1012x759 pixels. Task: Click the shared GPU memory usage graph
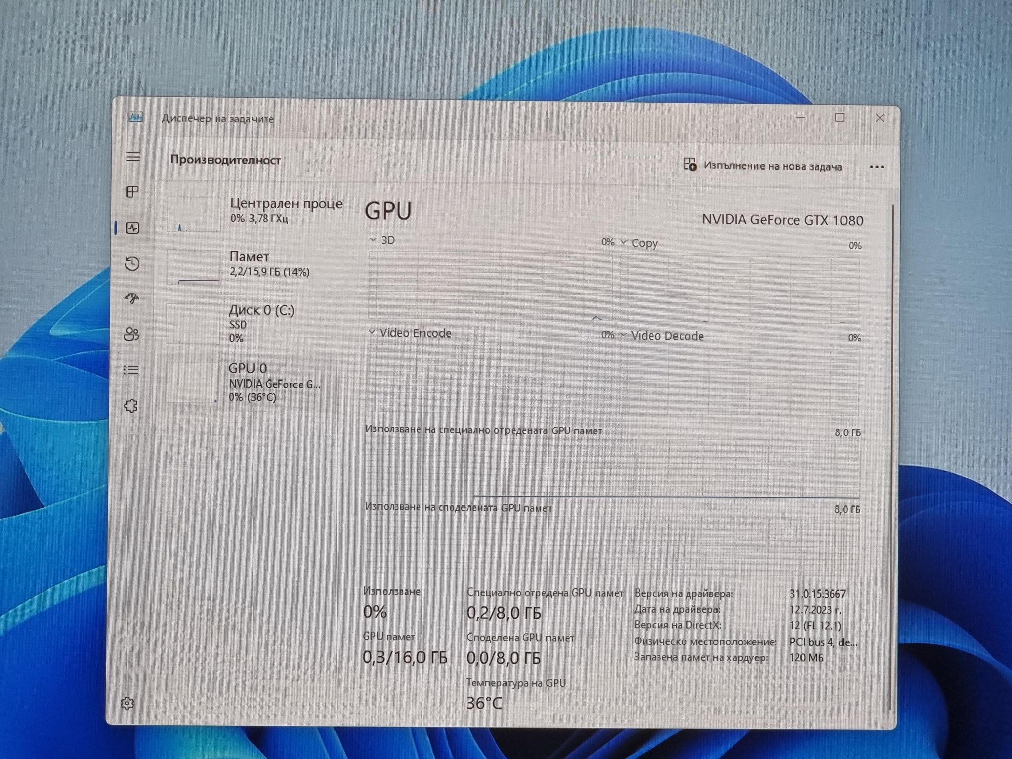click(612, 545)
